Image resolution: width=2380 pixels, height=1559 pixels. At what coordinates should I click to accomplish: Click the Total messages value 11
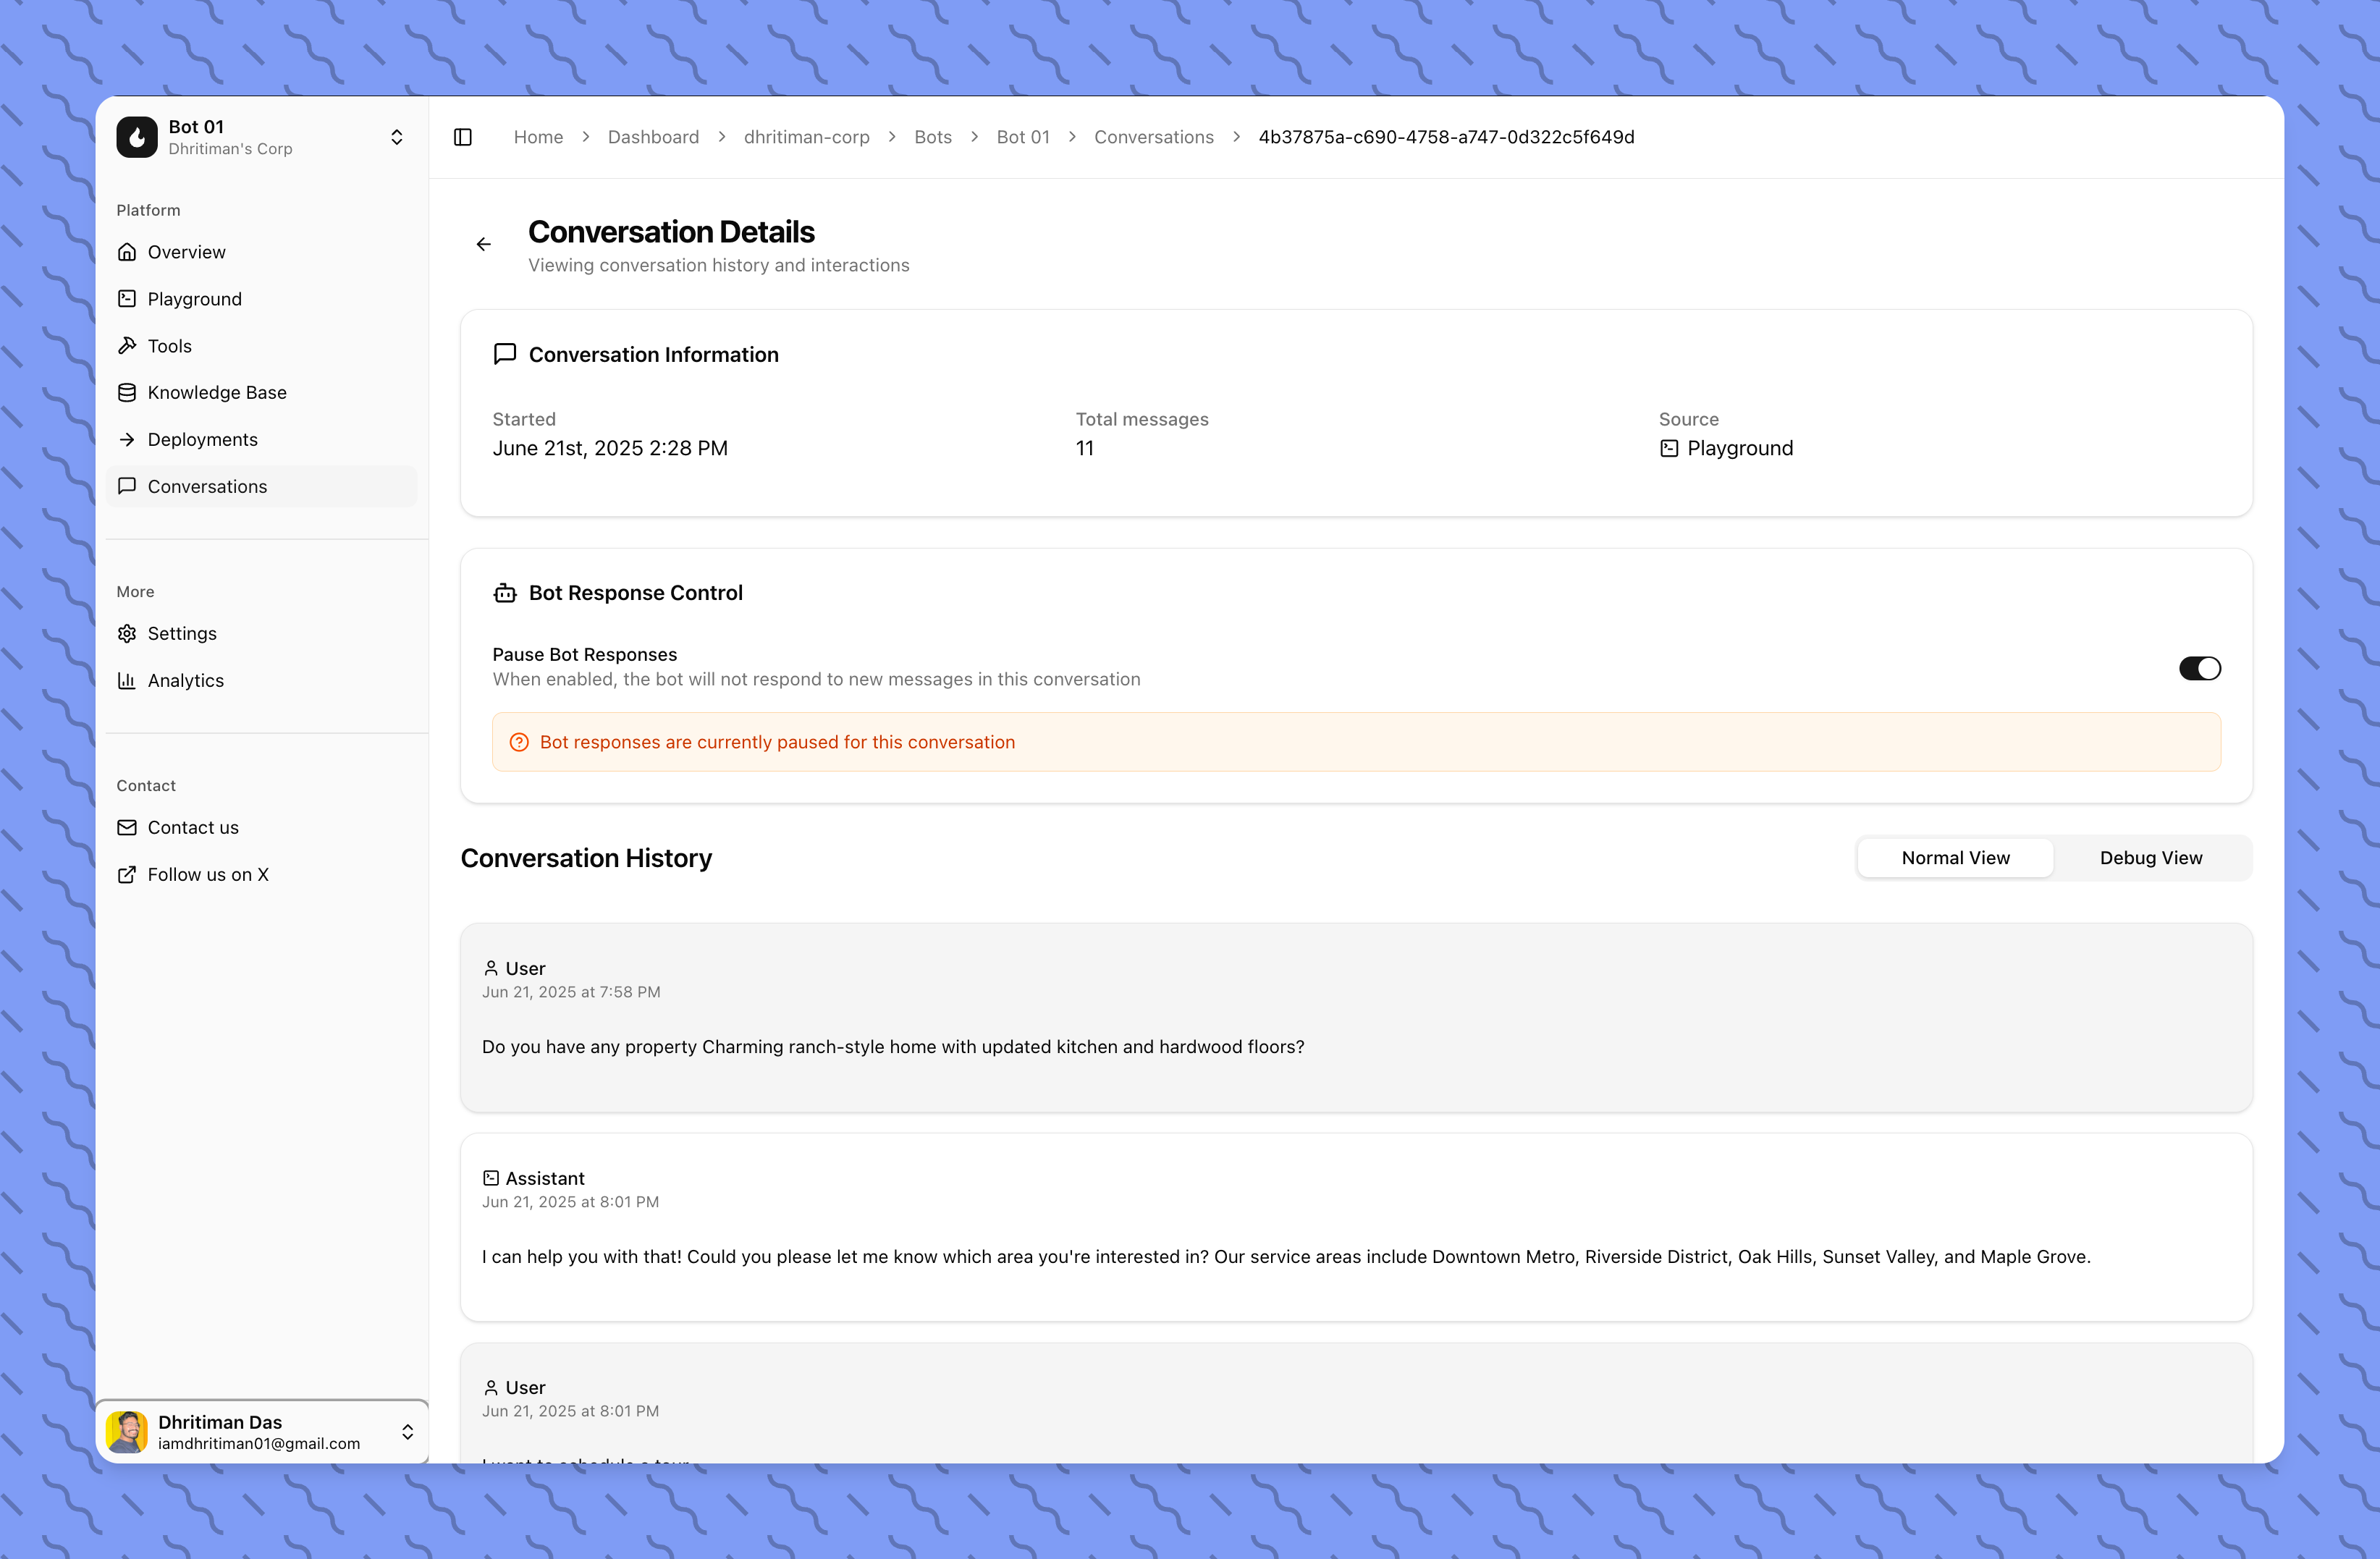click(x=1085, y=449)
